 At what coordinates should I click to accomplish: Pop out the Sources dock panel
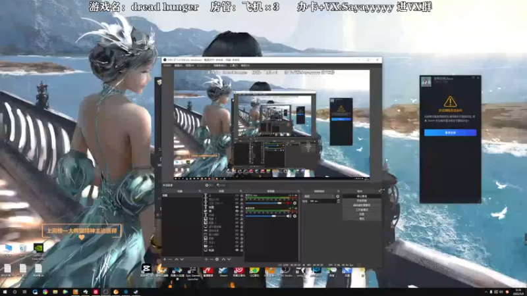(241, 191)
